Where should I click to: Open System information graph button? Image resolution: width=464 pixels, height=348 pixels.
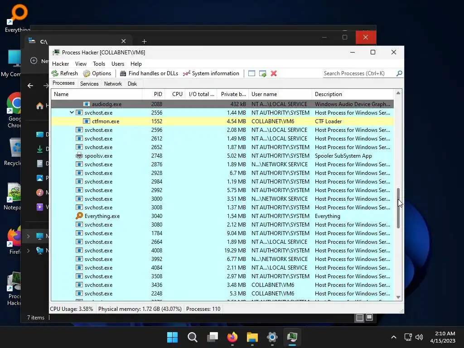[211, 73]
